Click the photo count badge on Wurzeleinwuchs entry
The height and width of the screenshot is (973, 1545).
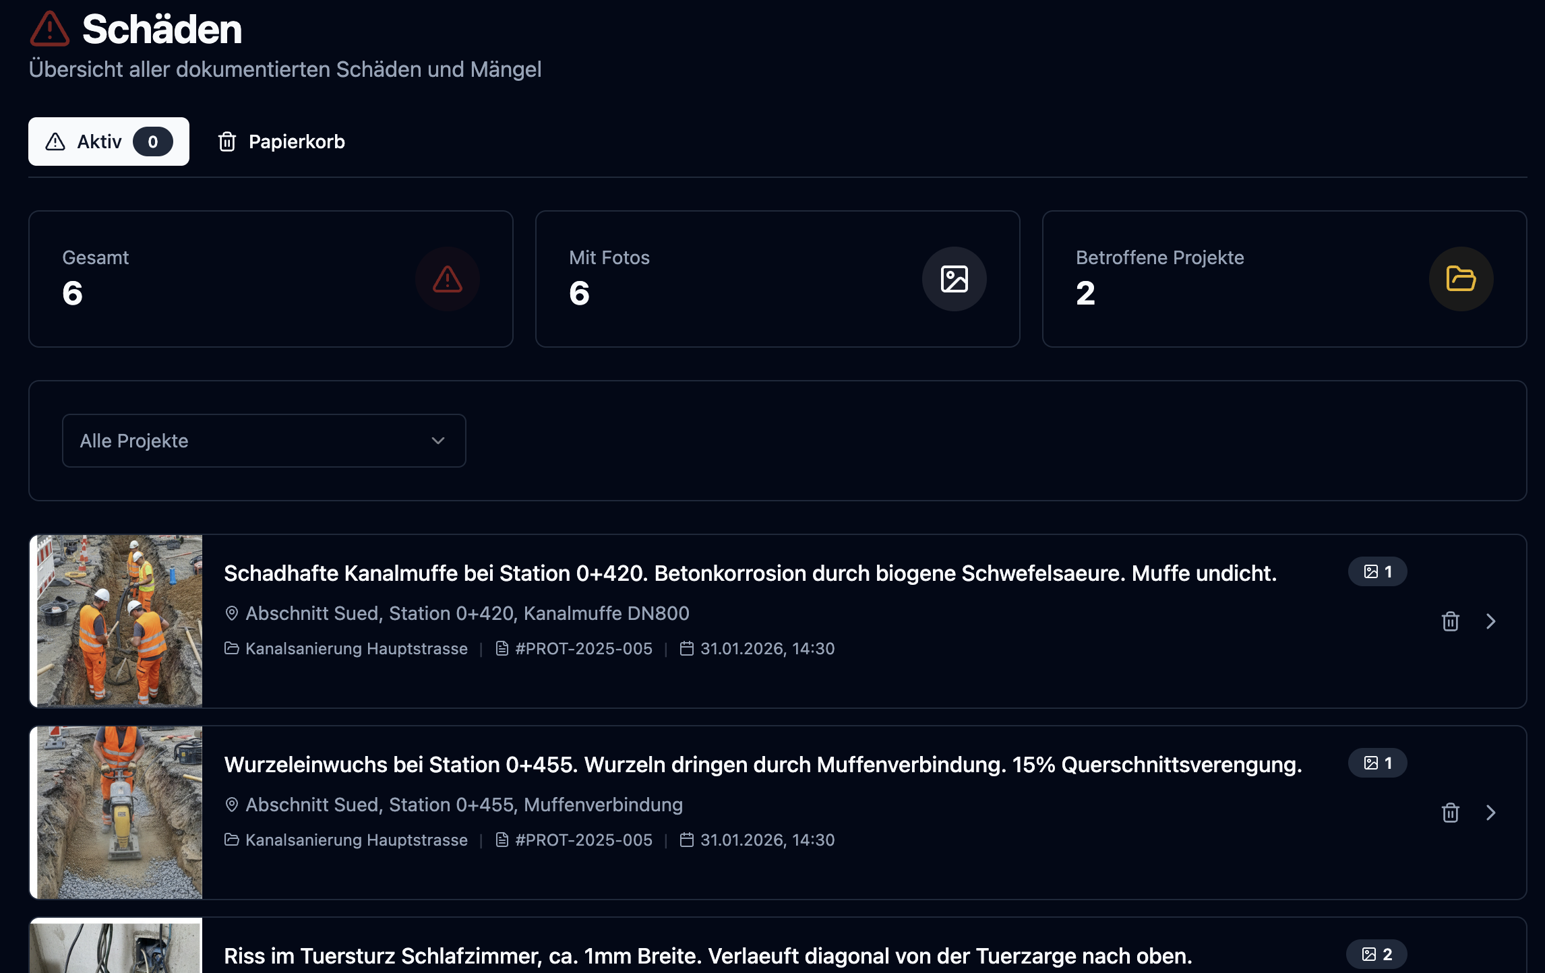[x=1377, y=763]
